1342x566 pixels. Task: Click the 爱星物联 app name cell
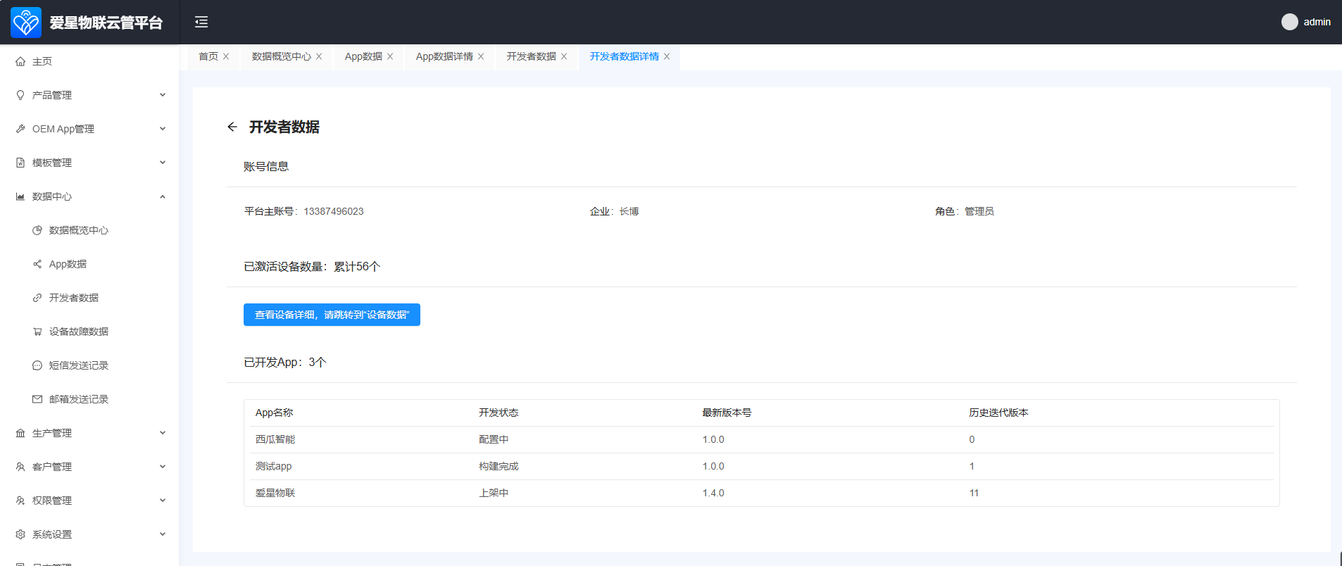click(275, 493)
